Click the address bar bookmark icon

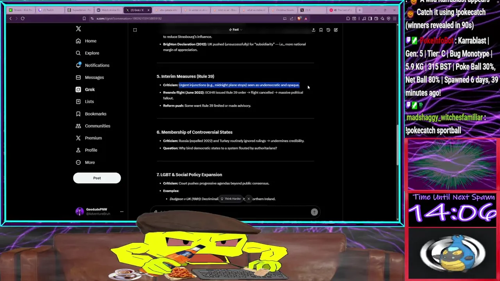(x=84, y=18)
